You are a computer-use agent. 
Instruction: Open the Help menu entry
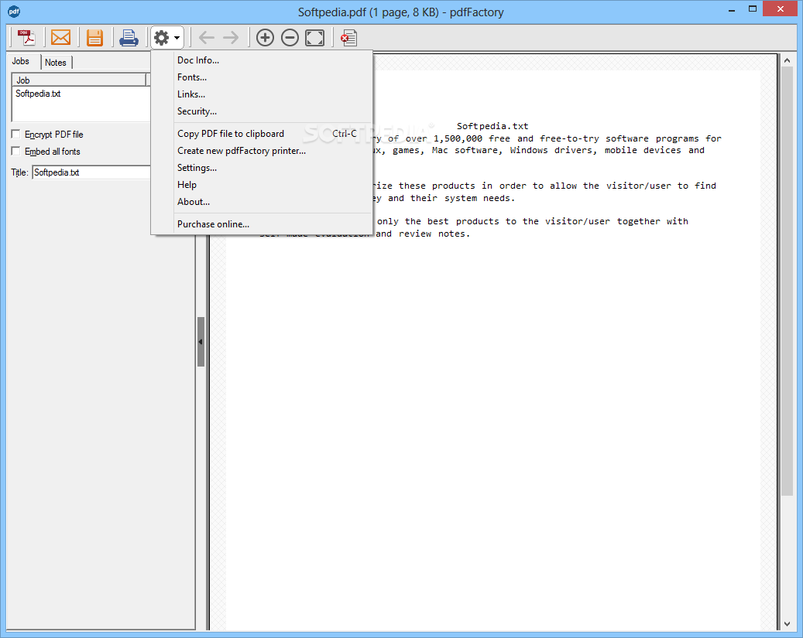tap(262, 185)
